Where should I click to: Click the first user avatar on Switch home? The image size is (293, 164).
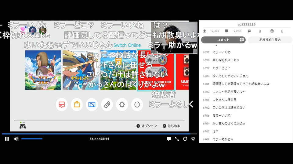(23, 30)
